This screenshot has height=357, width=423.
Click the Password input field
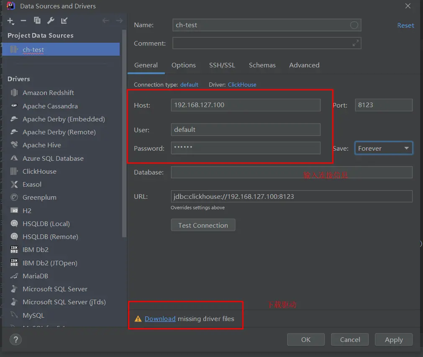pos(246,148)
